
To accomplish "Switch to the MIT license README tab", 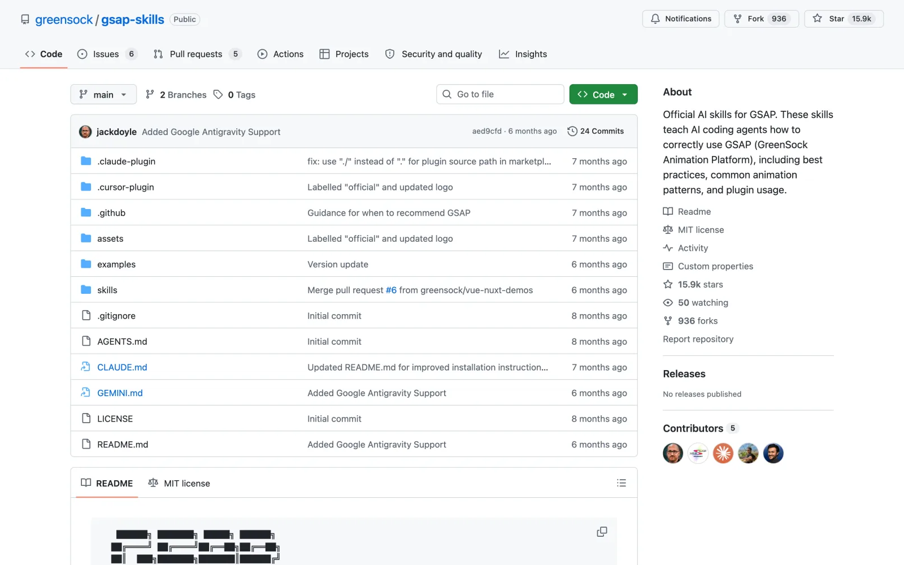I will [x=179, y=483].
